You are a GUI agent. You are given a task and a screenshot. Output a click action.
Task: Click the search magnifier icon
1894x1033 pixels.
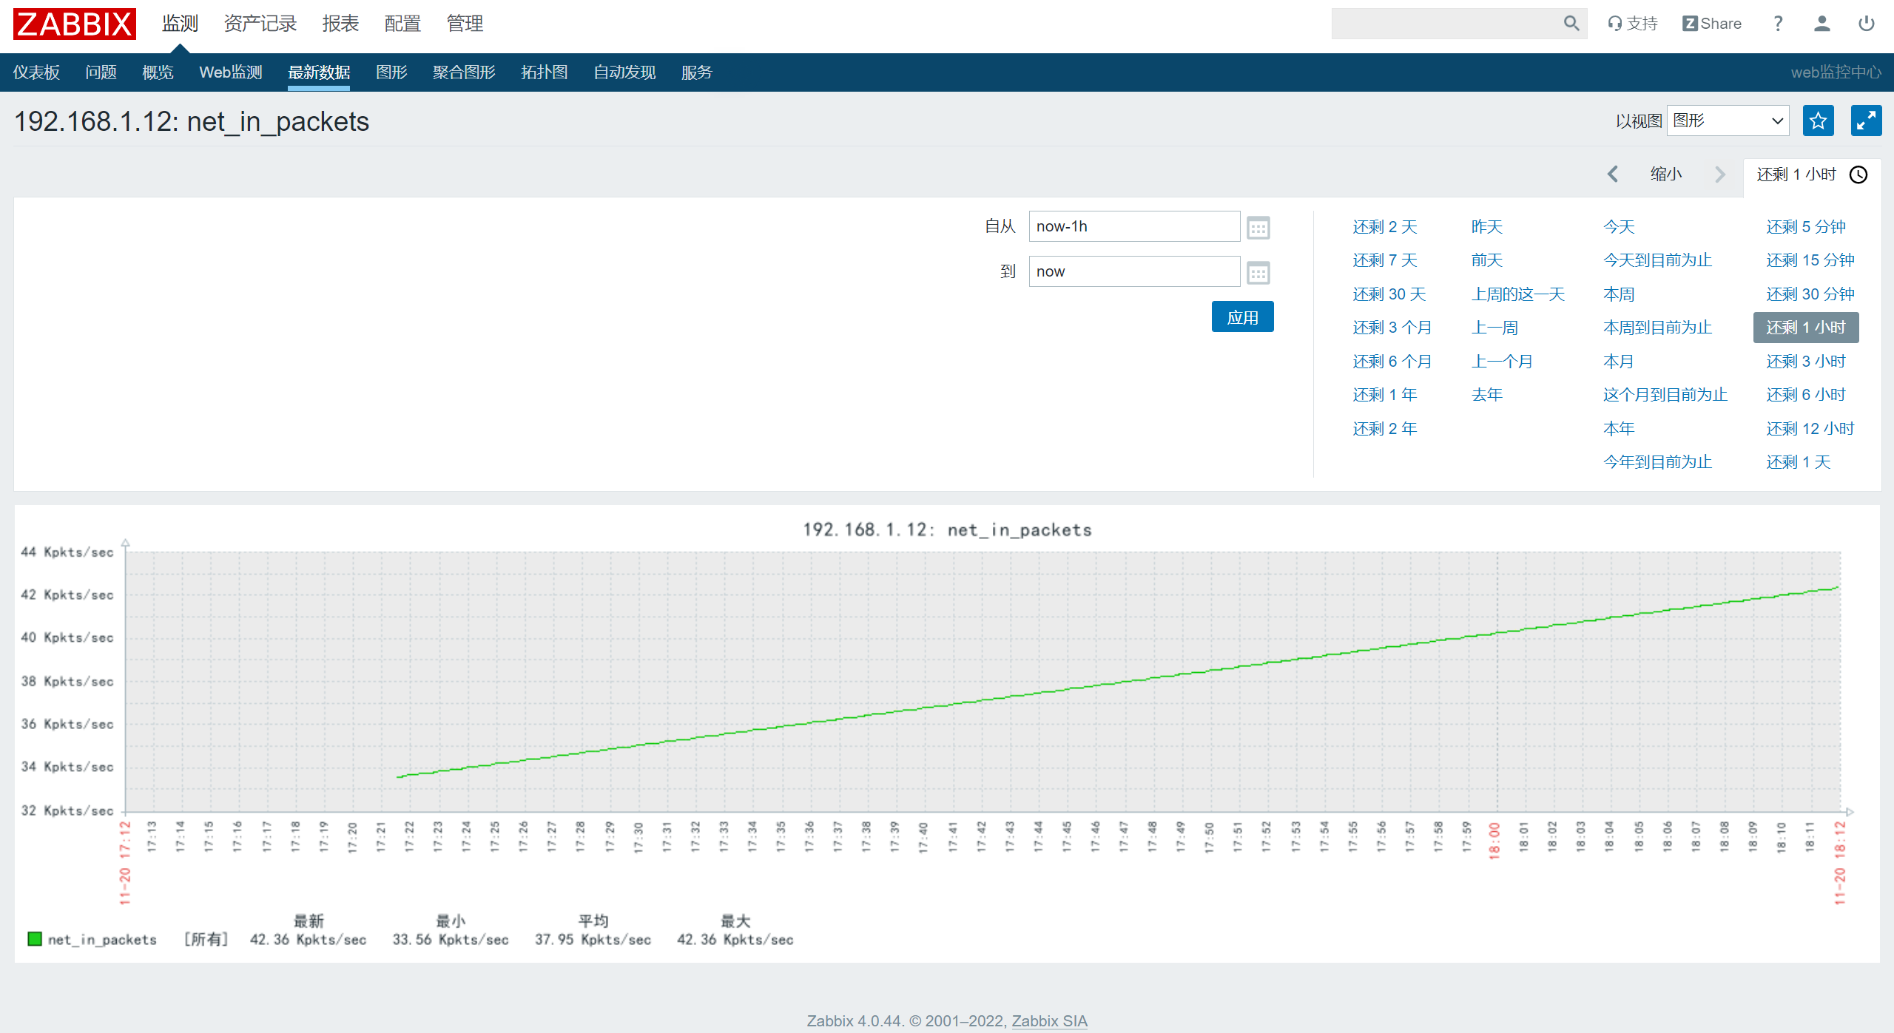coord(1571,24)
